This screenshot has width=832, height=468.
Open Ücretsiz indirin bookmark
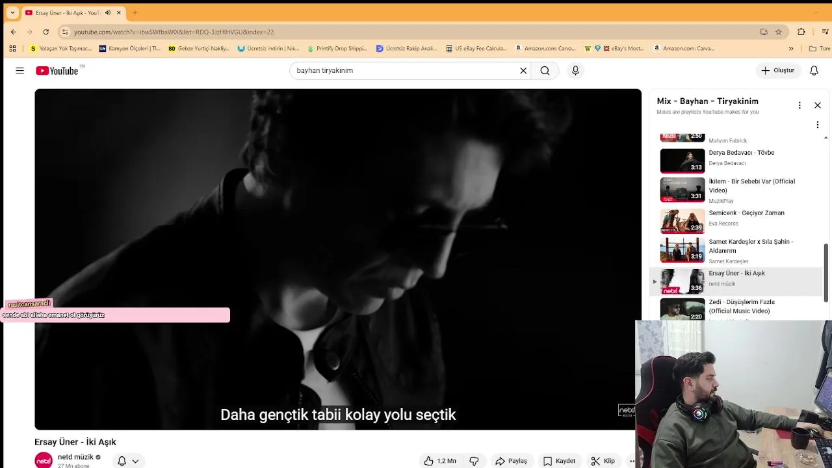(268, 48)
